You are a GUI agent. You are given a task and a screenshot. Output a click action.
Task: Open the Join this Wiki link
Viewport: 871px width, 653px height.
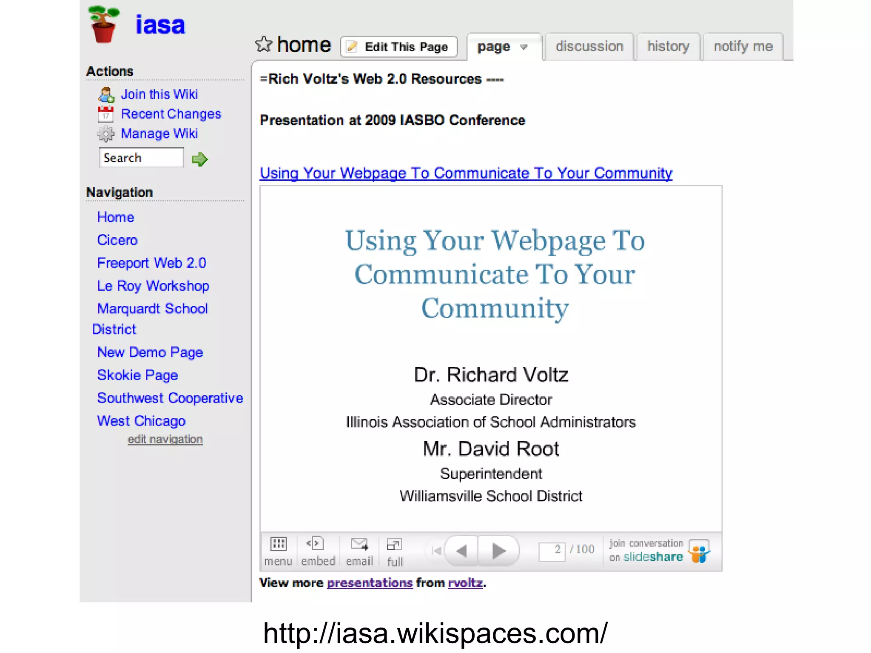[159, 94]
